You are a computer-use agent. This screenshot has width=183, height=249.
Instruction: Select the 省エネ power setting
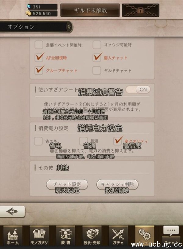(x=38, y=141)
